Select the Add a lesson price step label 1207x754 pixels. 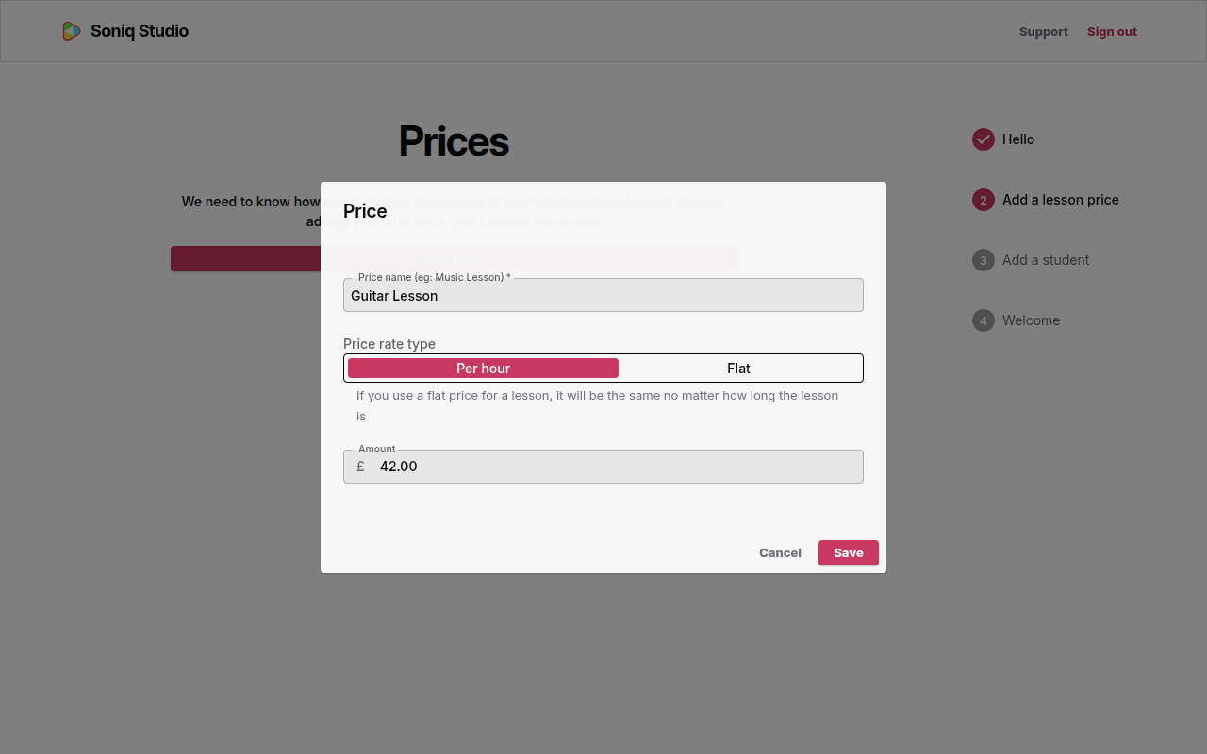[x=1061, y=200]
